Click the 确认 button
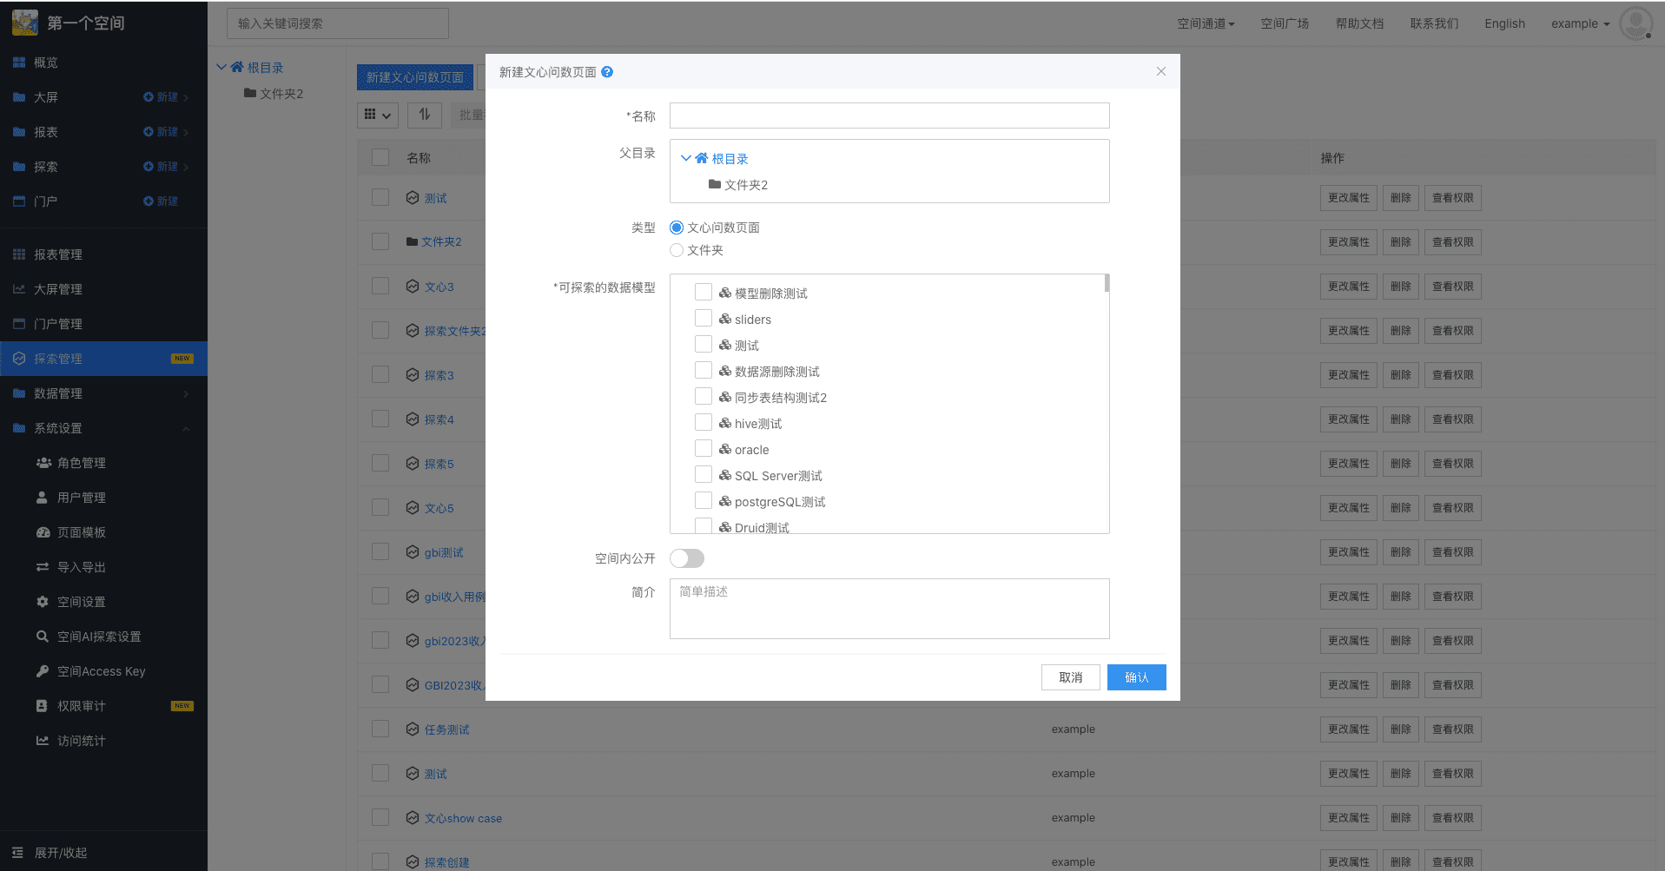Screen dimensions: 1665x871 coord(1137,677)
